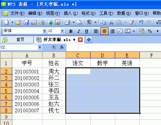Send file by email icon
Viewport: 161px width, 125px height.
point(50,22)
